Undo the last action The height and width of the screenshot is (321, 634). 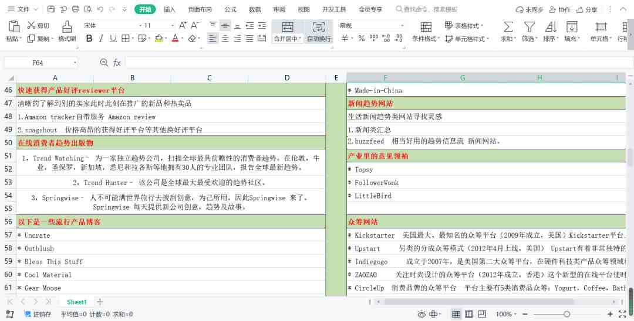[100, 9]
